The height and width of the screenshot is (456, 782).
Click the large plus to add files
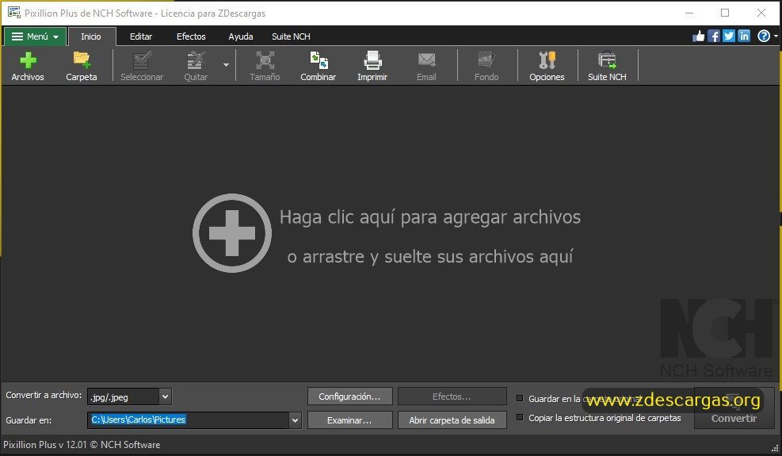click(232, 232)
